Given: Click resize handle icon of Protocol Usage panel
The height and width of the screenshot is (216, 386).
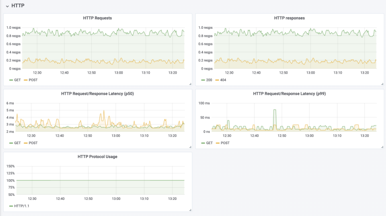Looking at the screenshot, I should [190, 210].
